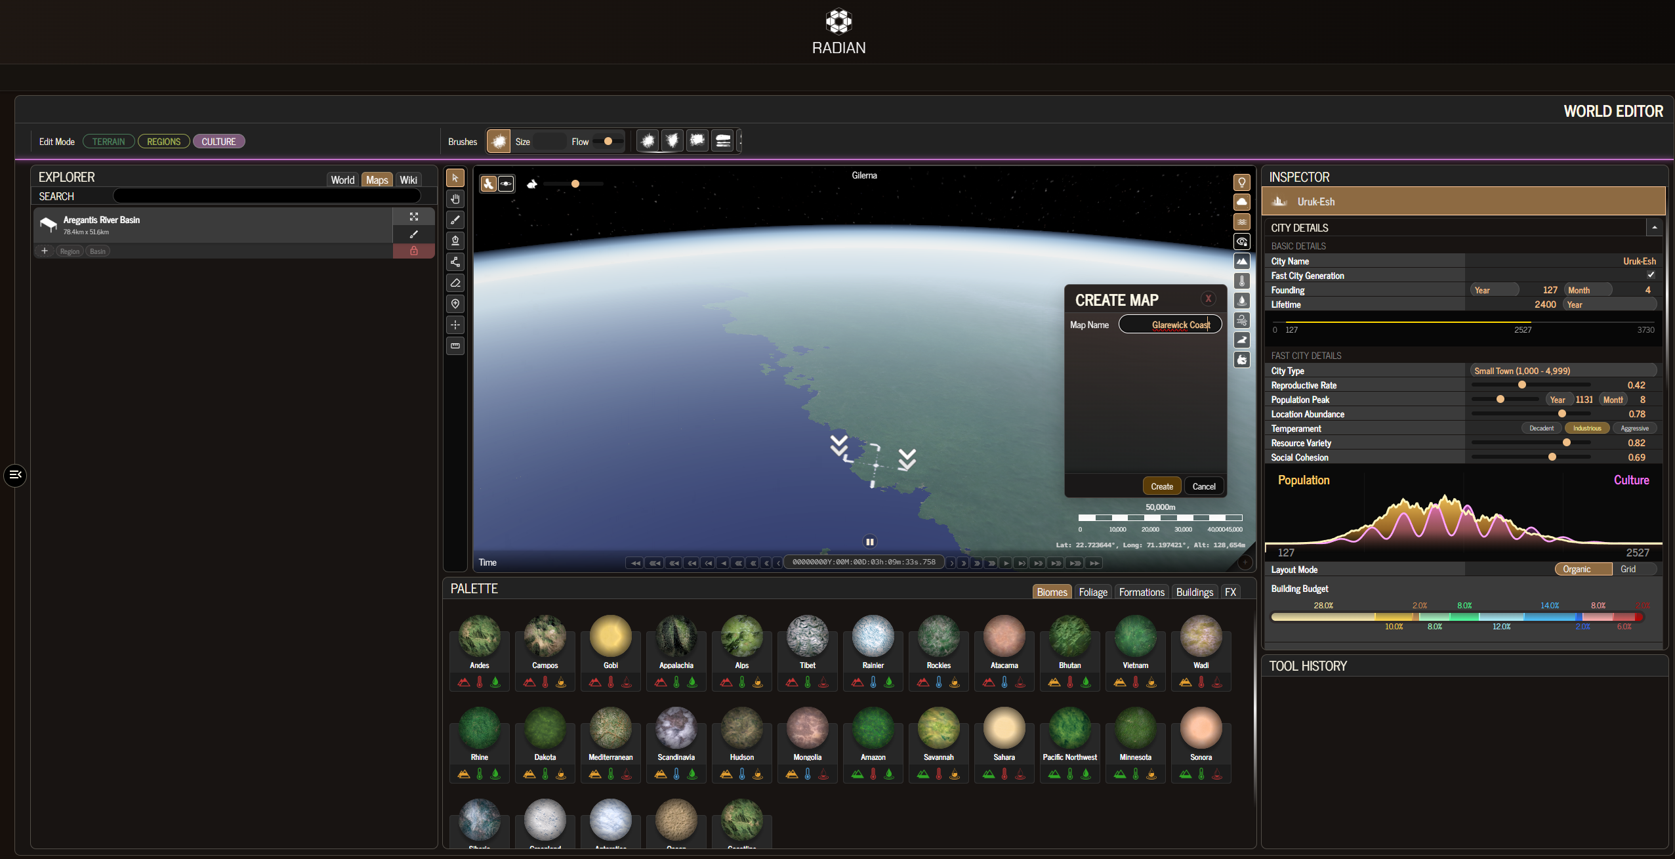Select the ruler measure tool
Screen dimensions: 1675x859
coord(455,346)
